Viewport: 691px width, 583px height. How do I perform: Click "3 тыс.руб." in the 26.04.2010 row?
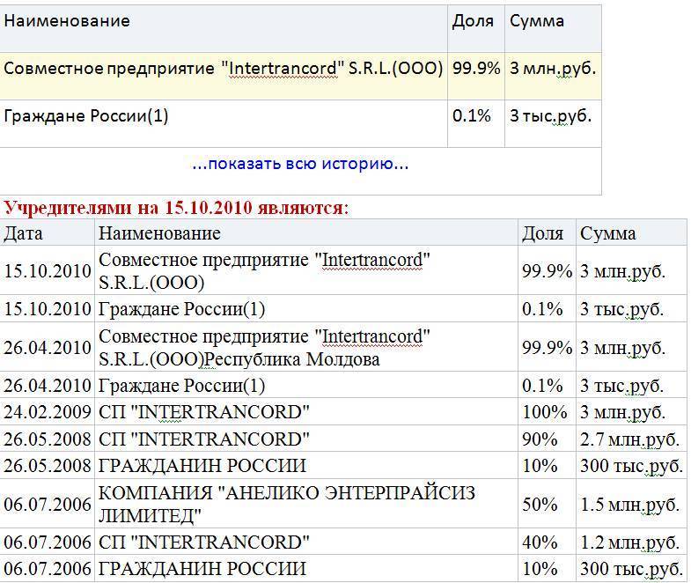(x=621, y=386)
